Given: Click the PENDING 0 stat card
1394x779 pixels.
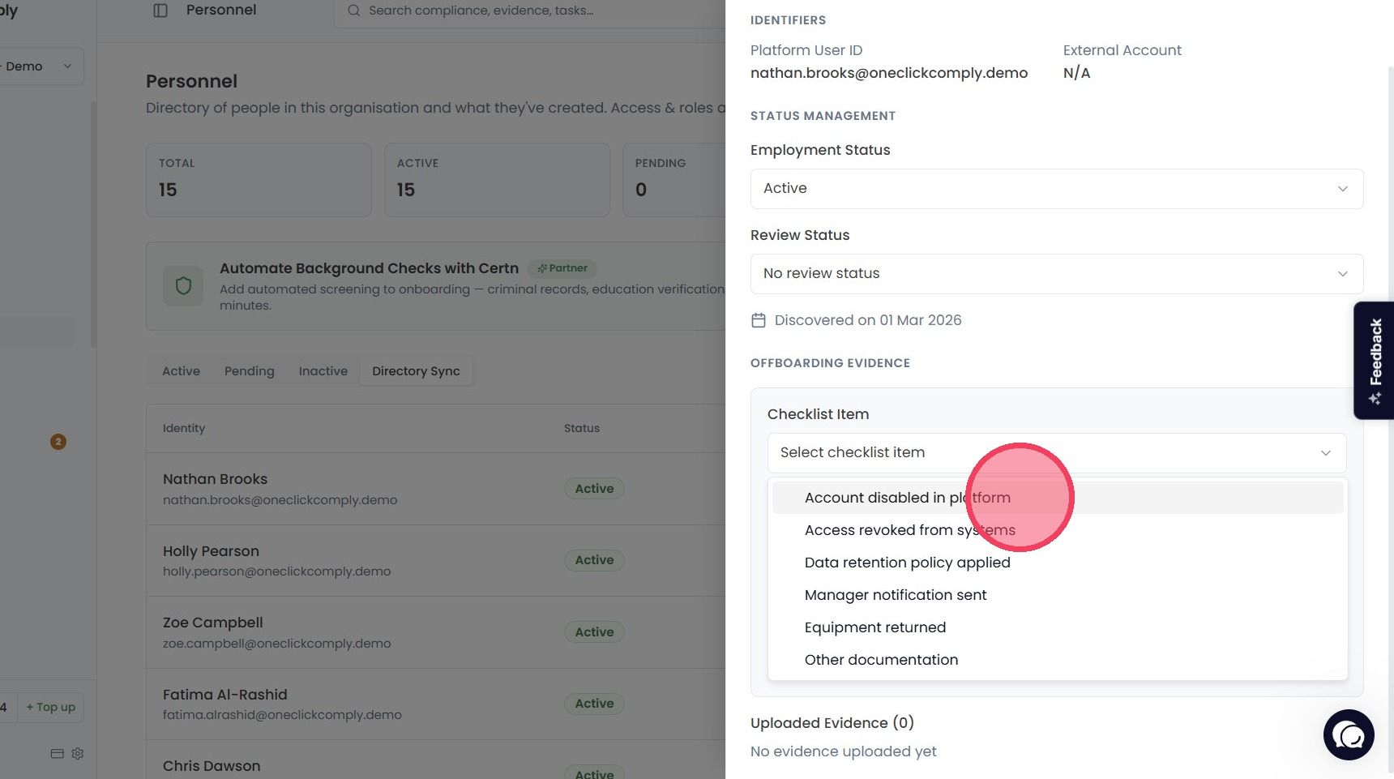Looking at the screenshot, I should (674, 180).
